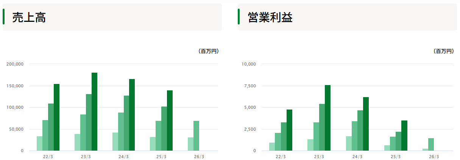460x160 pixels.
Task: Click the darkest 22/3 bar in 売上高 chart
Action: 56,117
